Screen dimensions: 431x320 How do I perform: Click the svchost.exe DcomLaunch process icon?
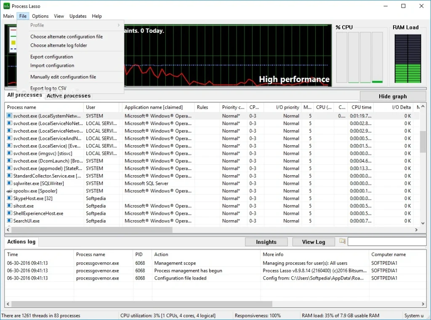tap(9, 160)
